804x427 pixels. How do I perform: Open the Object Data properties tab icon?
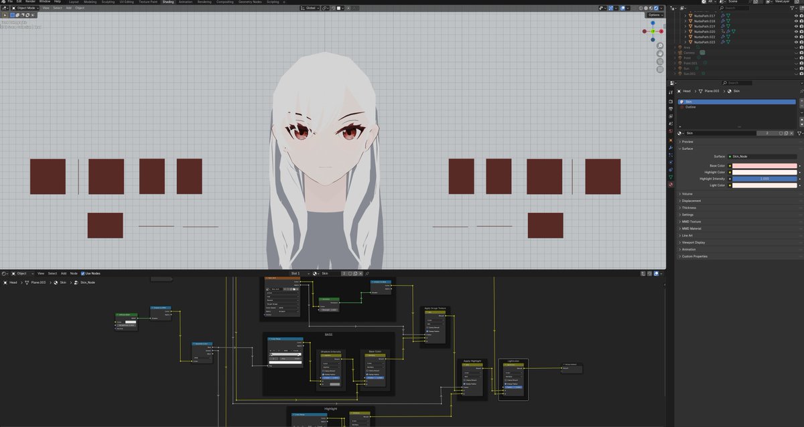[x=671, y=177]
